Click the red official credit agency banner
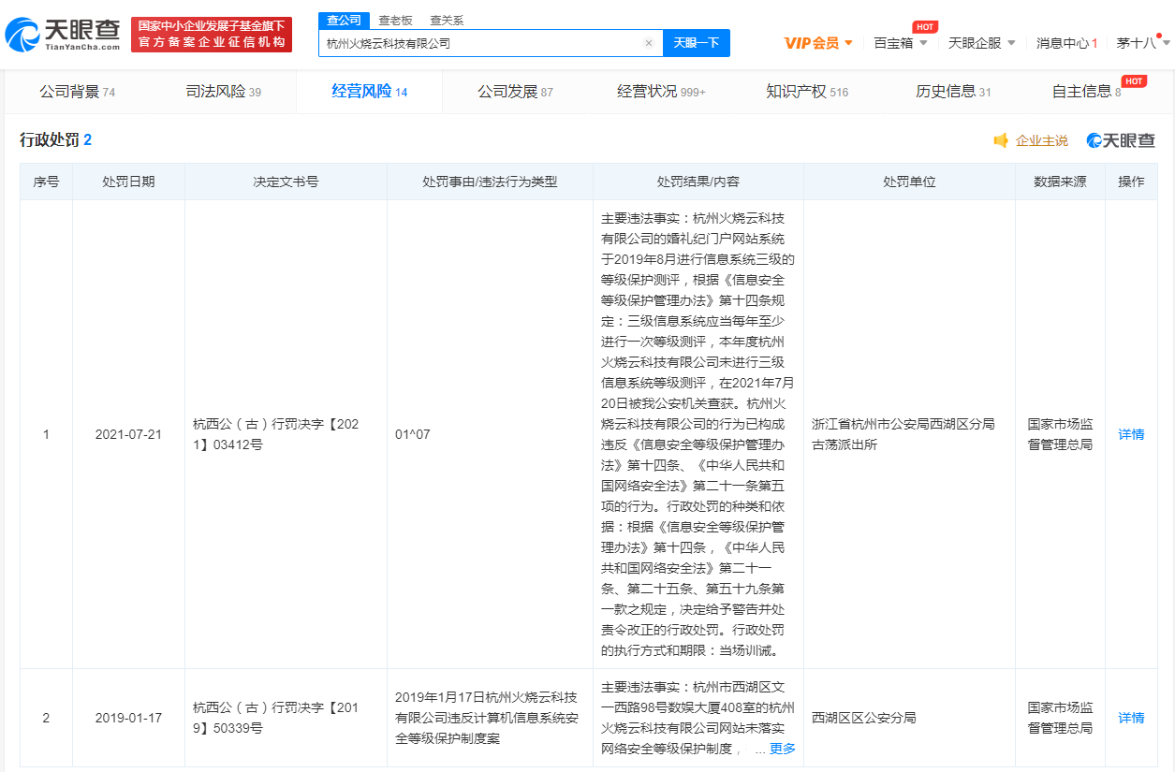 212,35
